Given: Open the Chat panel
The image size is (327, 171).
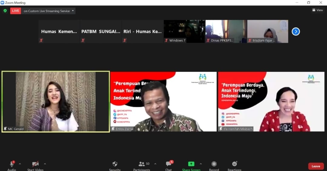Looking at the screenshot, I should pos(169,166).
